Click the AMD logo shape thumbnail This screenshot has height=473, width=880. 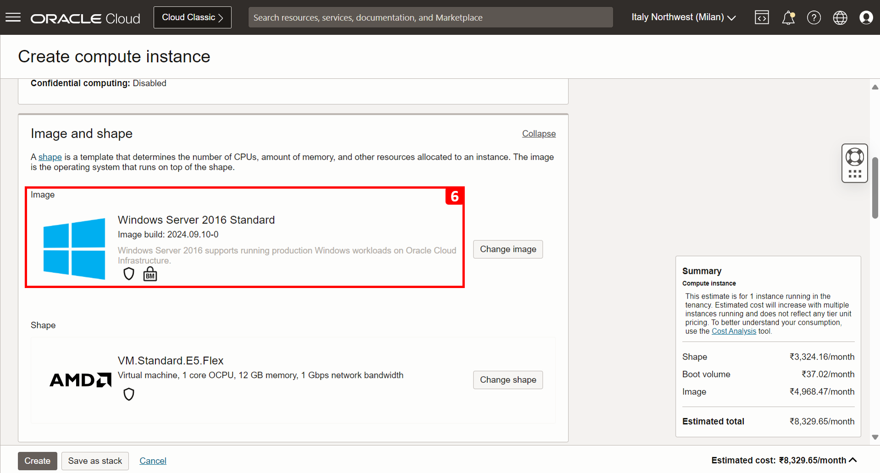pyautogui.click(x=80, y=380)
